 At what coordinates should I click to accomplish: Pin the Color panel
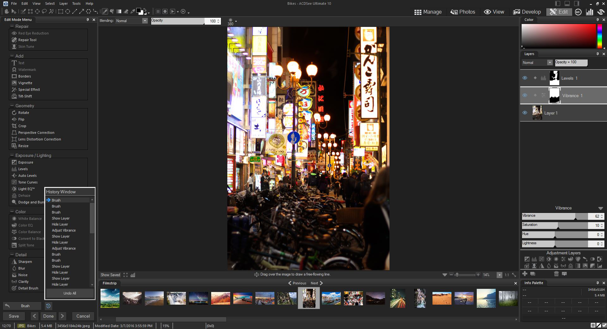[598, 20]
